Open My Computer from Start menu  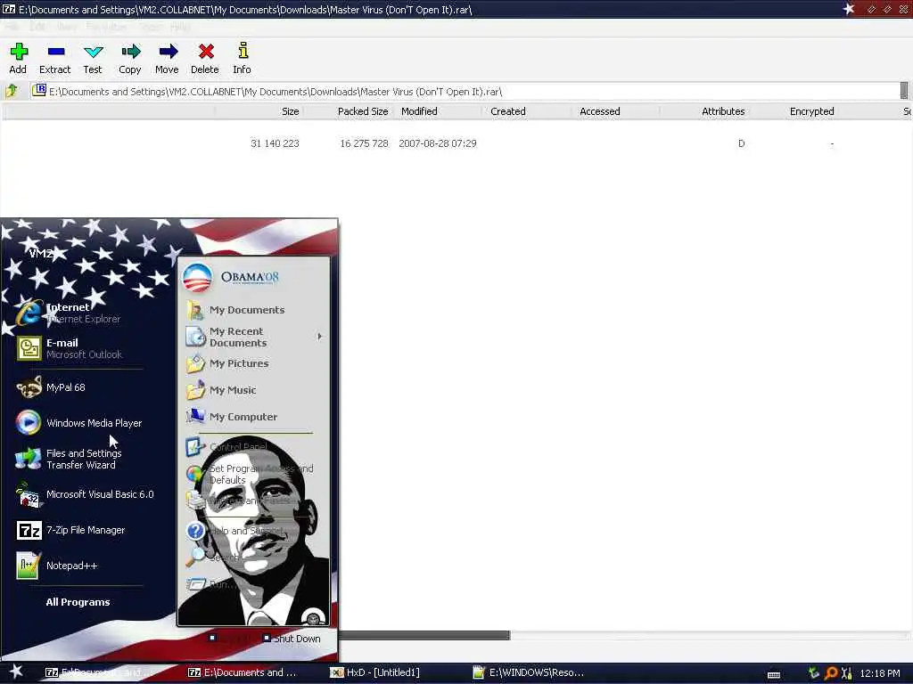pos(253,417)
